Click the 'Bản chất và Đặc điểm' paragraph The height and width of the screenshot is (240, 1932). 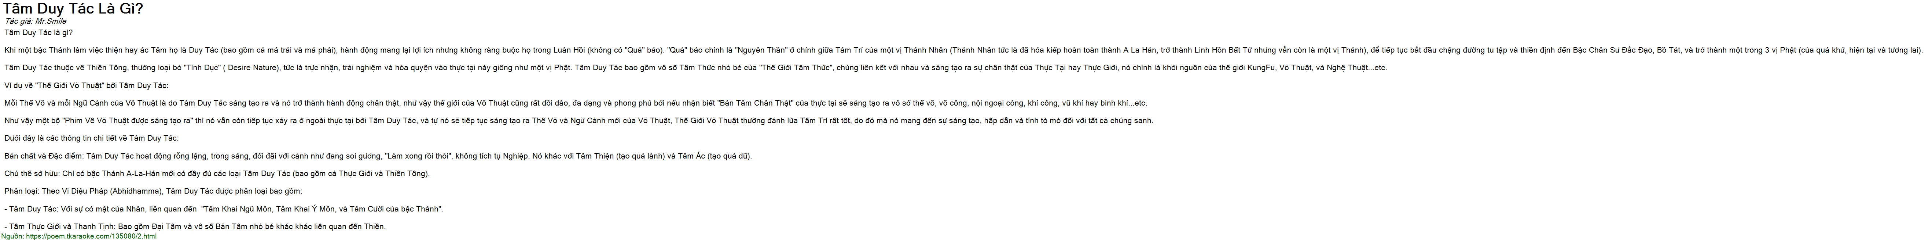378,156
